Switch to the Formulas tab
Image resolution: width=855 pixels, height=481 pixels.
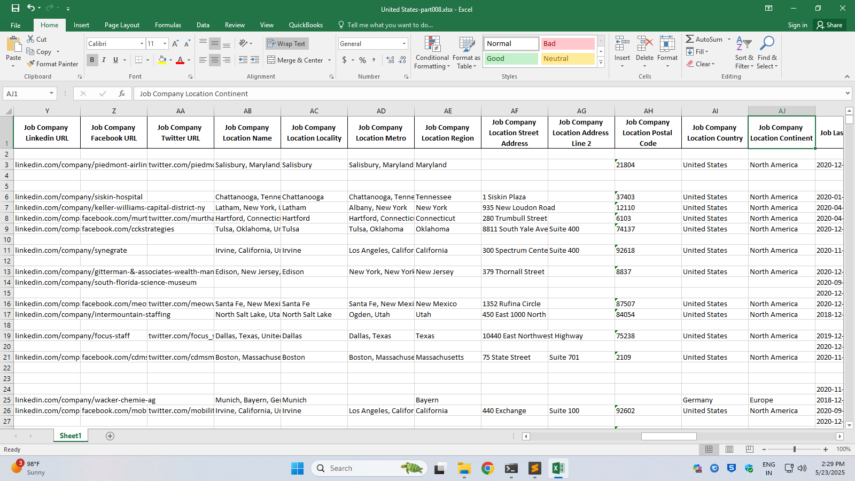point(168,25)
